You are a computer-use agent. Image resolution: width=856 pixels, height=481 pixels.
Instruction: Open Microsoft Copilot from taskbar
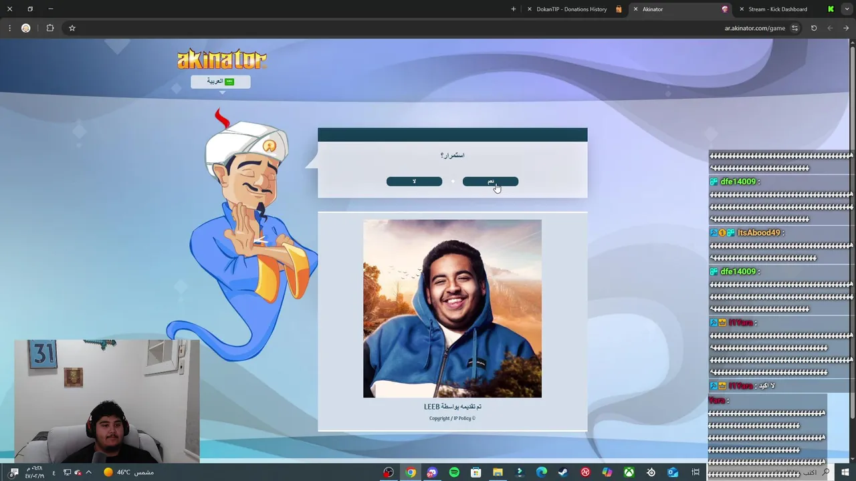click(607, 472)
